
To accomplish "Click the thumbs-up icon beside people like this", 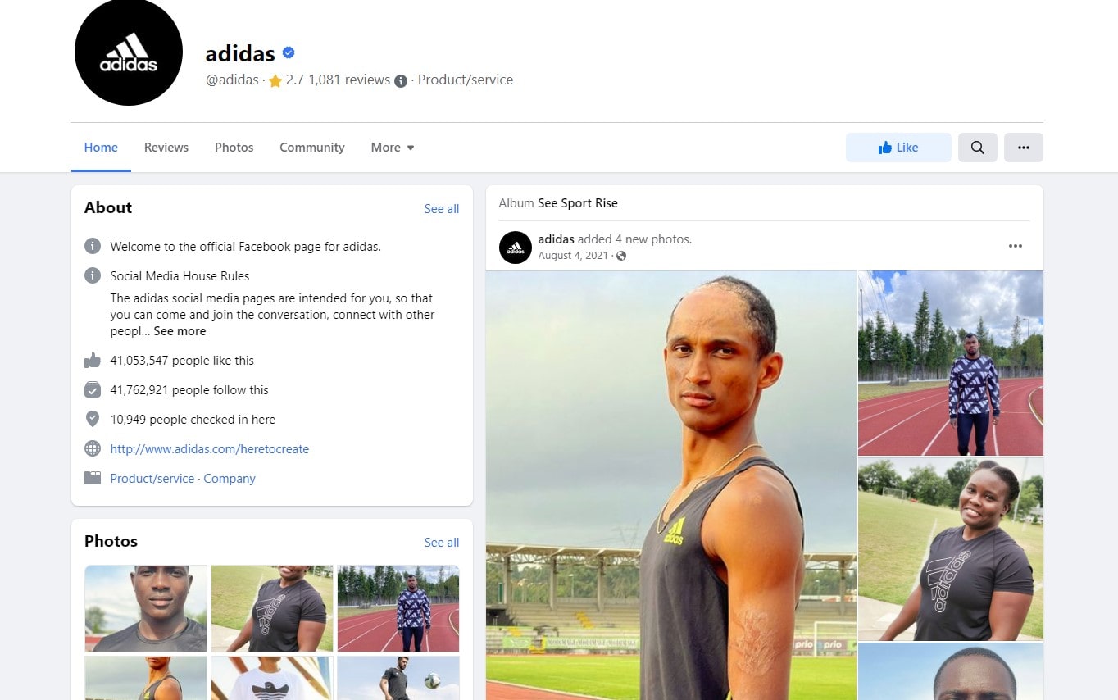I will point(93,361).
